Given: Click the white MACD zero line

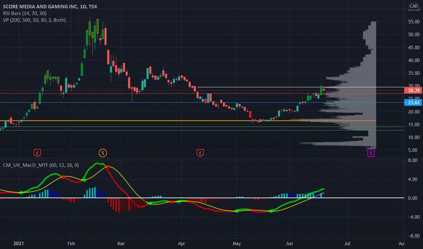Looking at the screenshot, I should (x=202, y=198).
